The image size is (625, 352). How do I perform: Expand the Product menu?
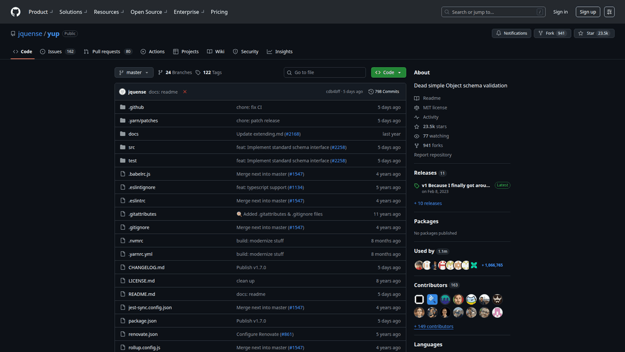(x=41, y=12)
